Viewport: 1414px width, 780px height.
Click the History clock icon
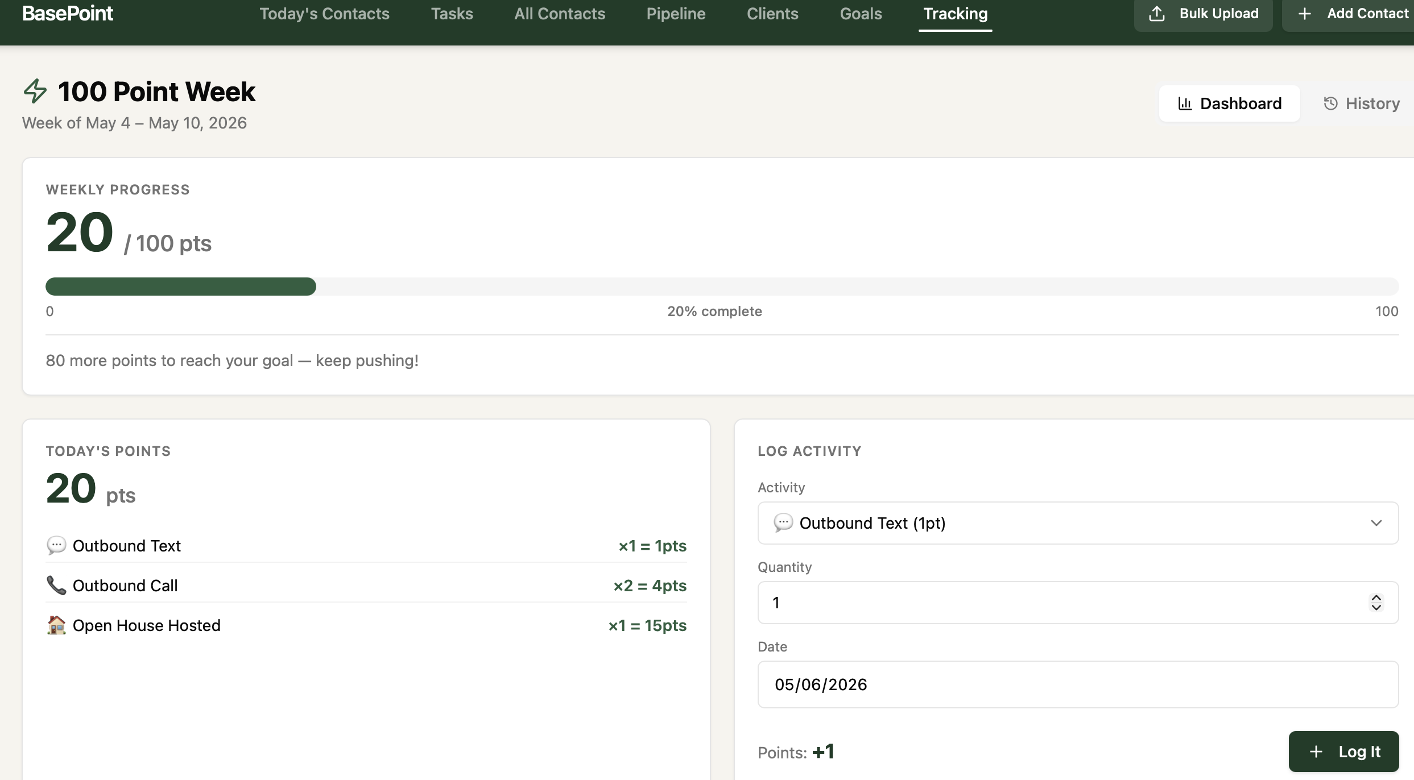1330,103
